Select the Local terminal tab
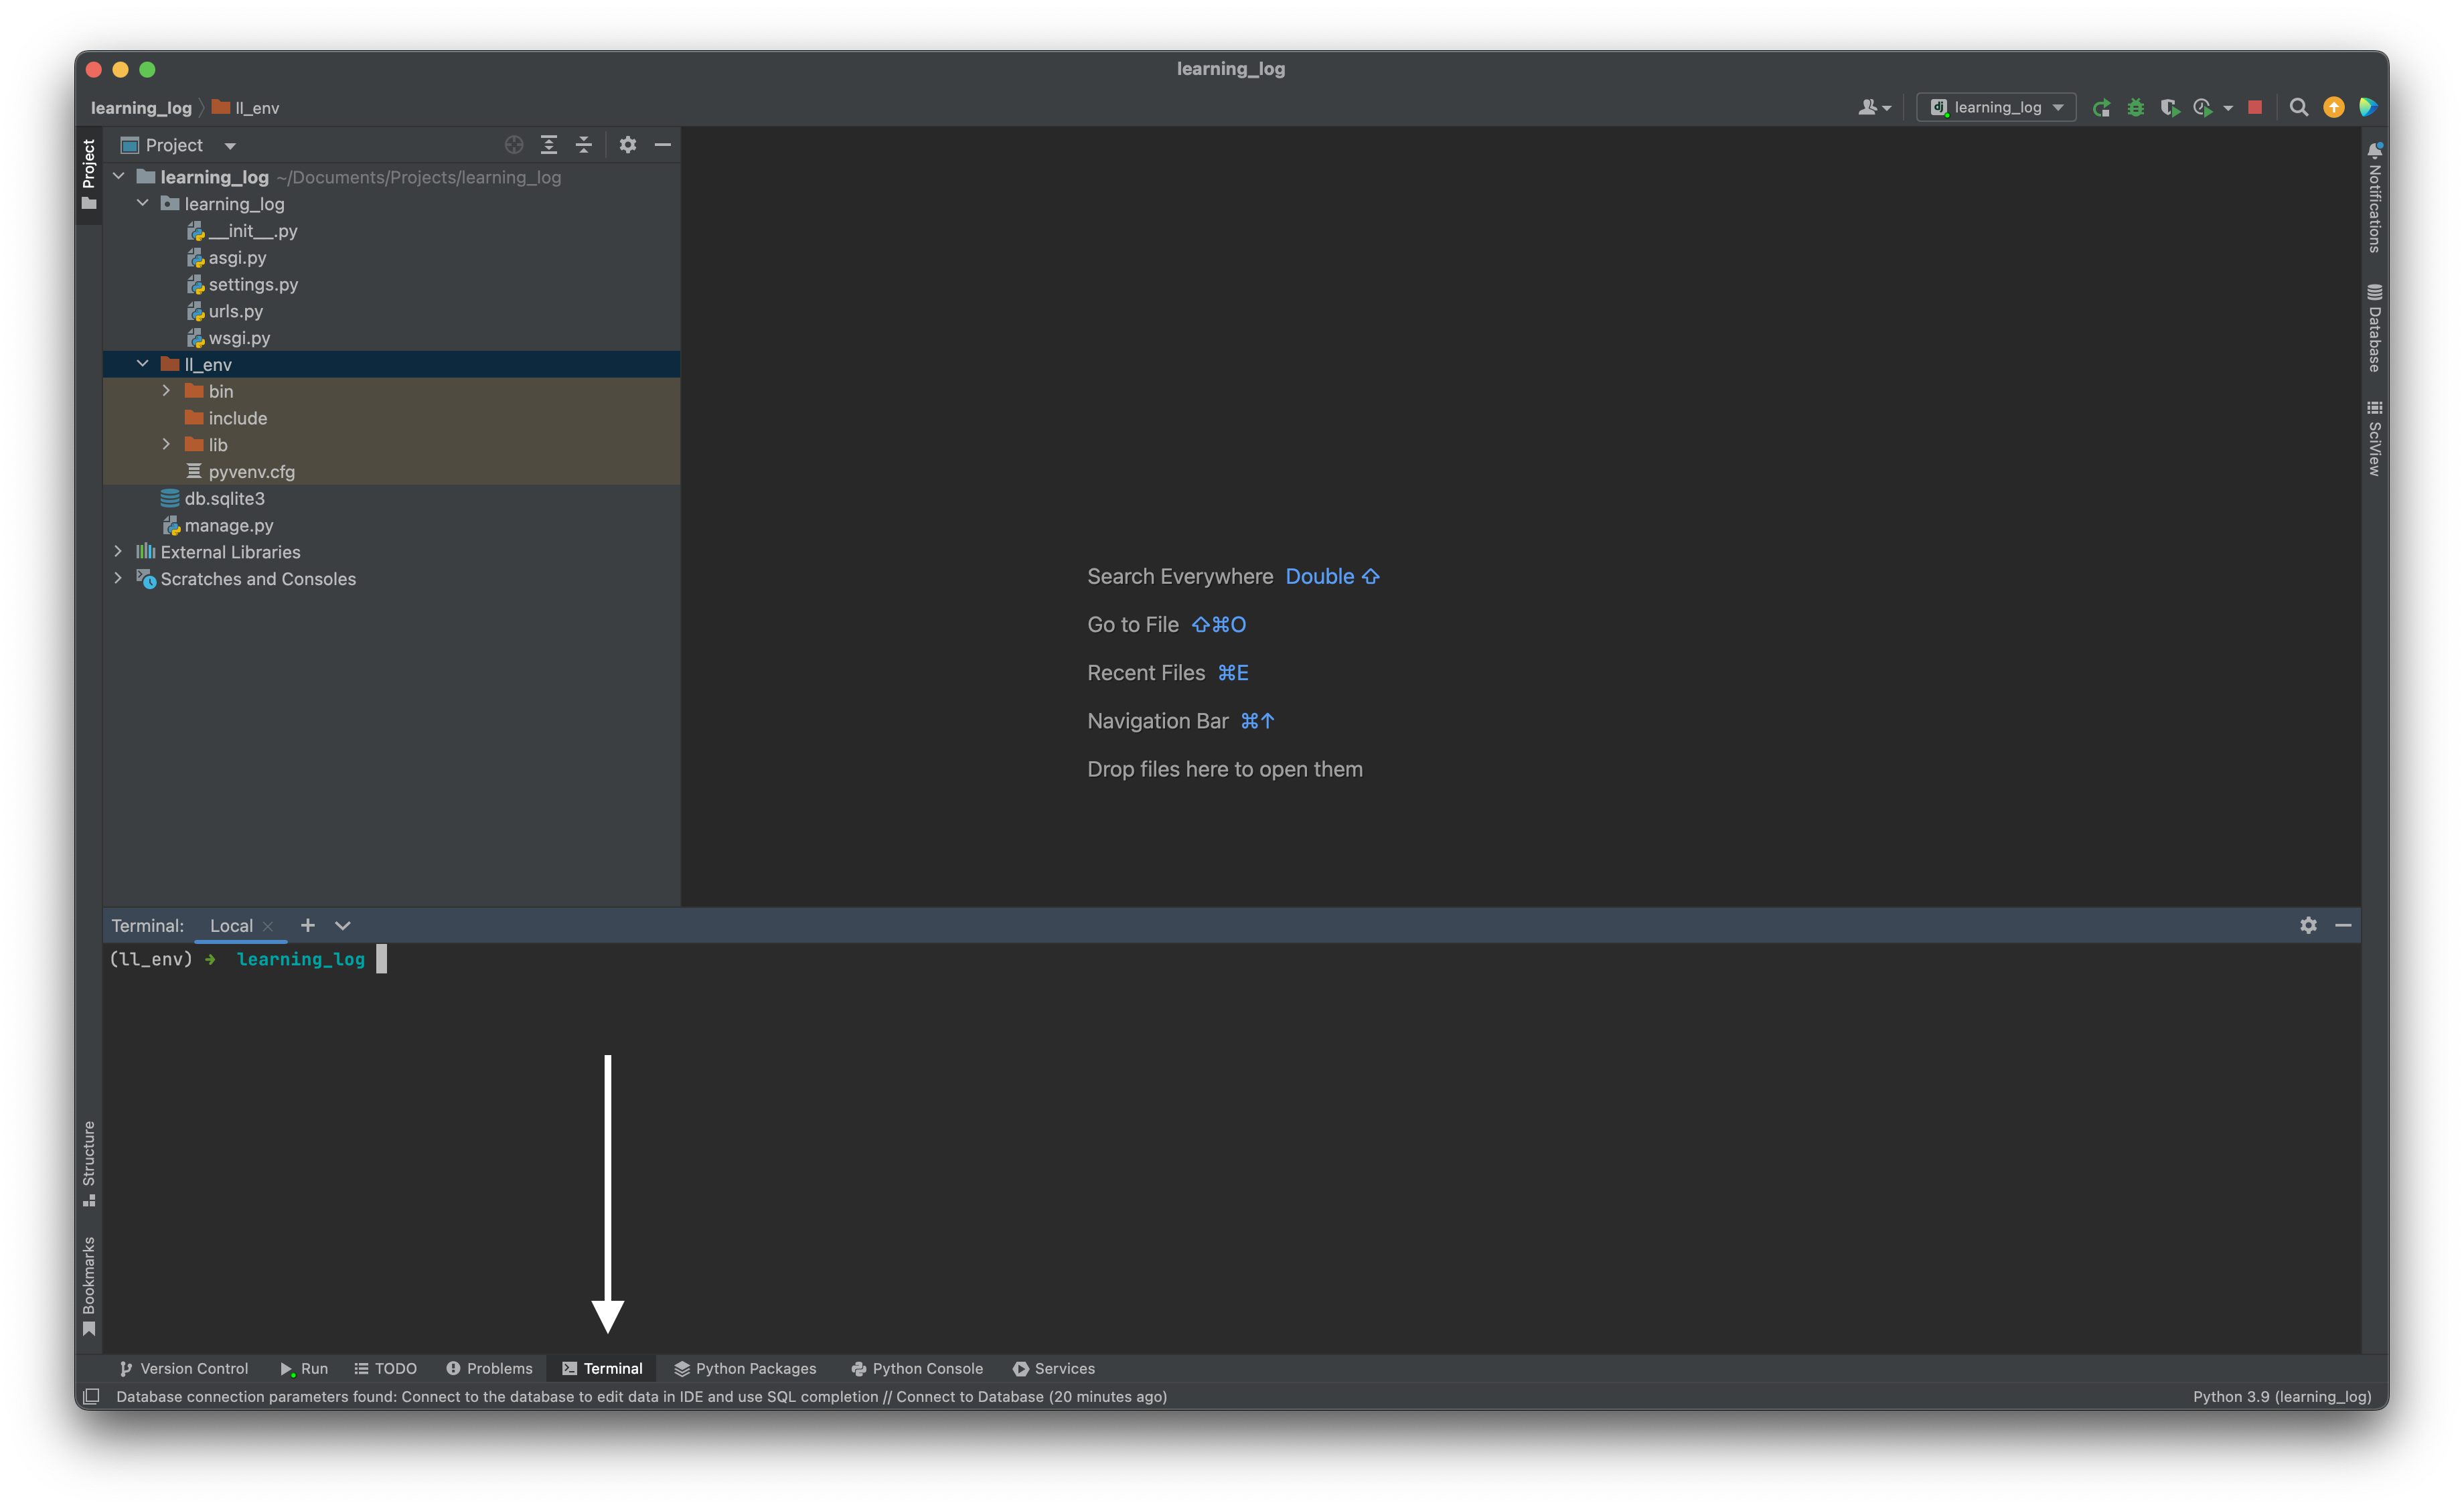The image size is (2464, 1509). tap(231, 926)
